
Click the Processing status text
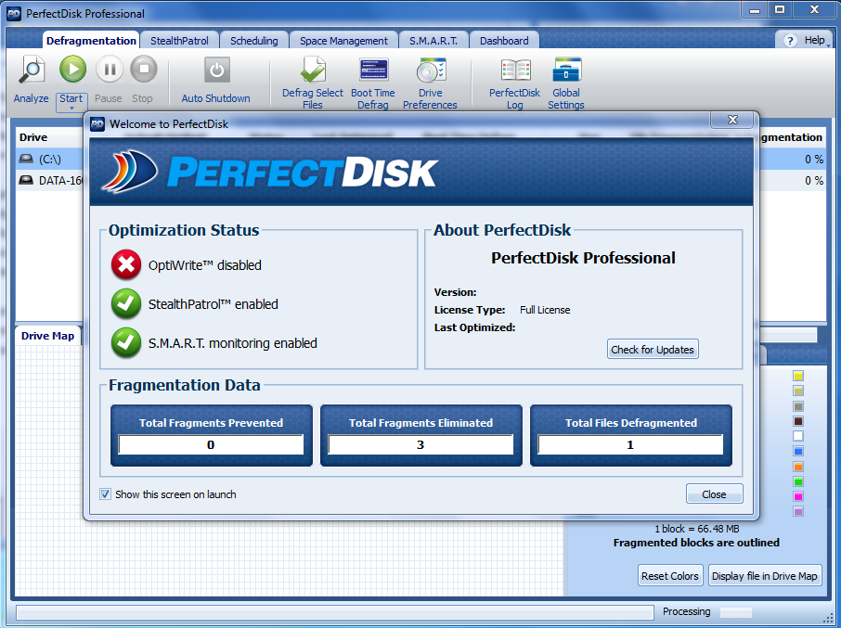tap(686, 611)
